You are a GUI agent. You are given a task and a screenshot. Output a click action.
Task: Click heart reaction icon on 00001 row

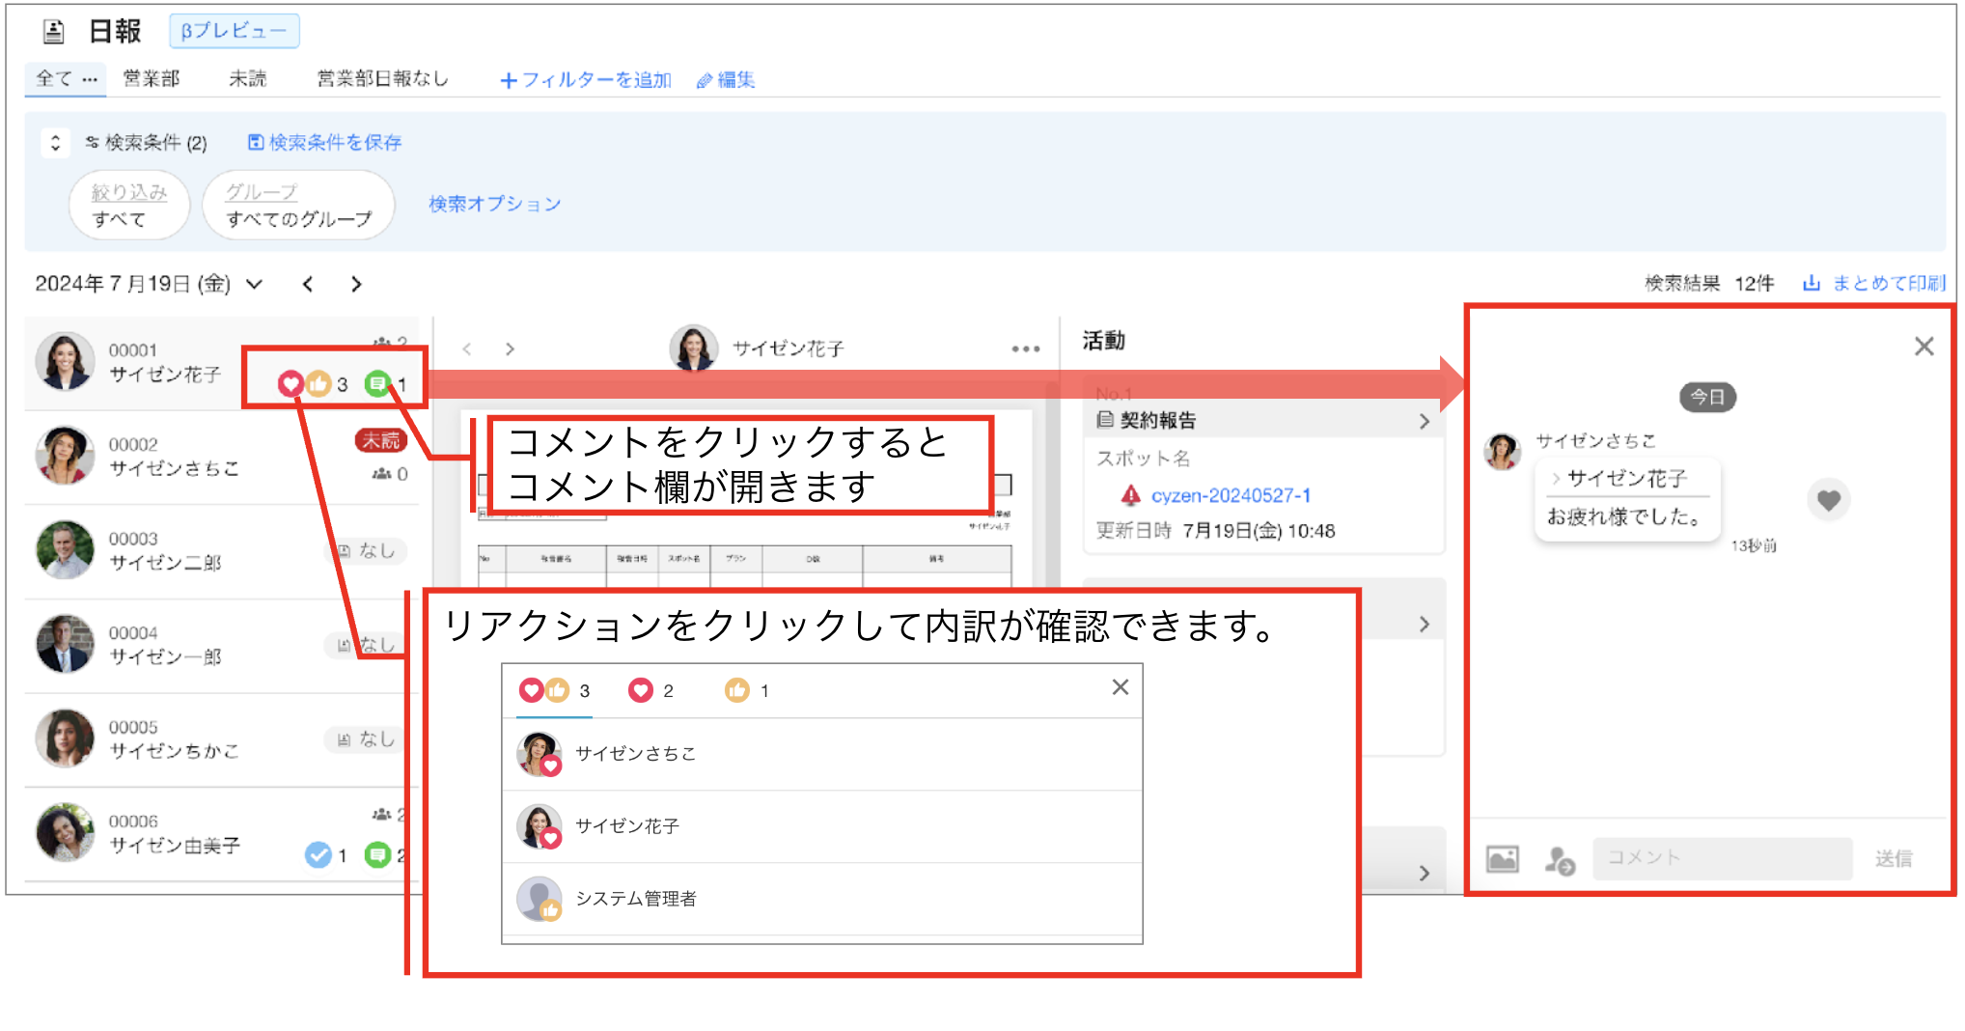[x=290, y=384]
